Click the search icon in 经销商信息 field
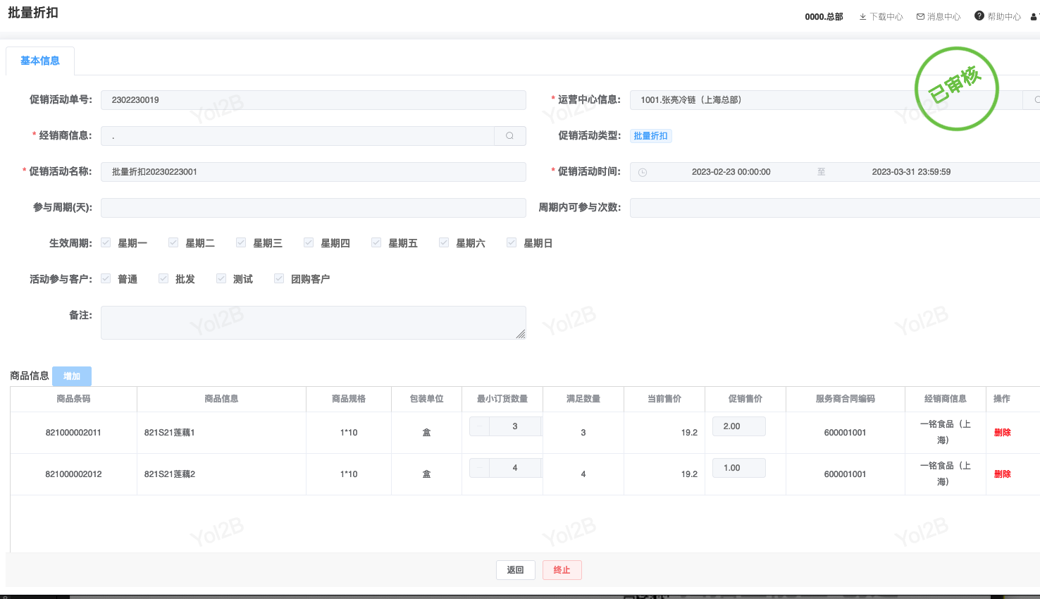 tap(509, 136)
